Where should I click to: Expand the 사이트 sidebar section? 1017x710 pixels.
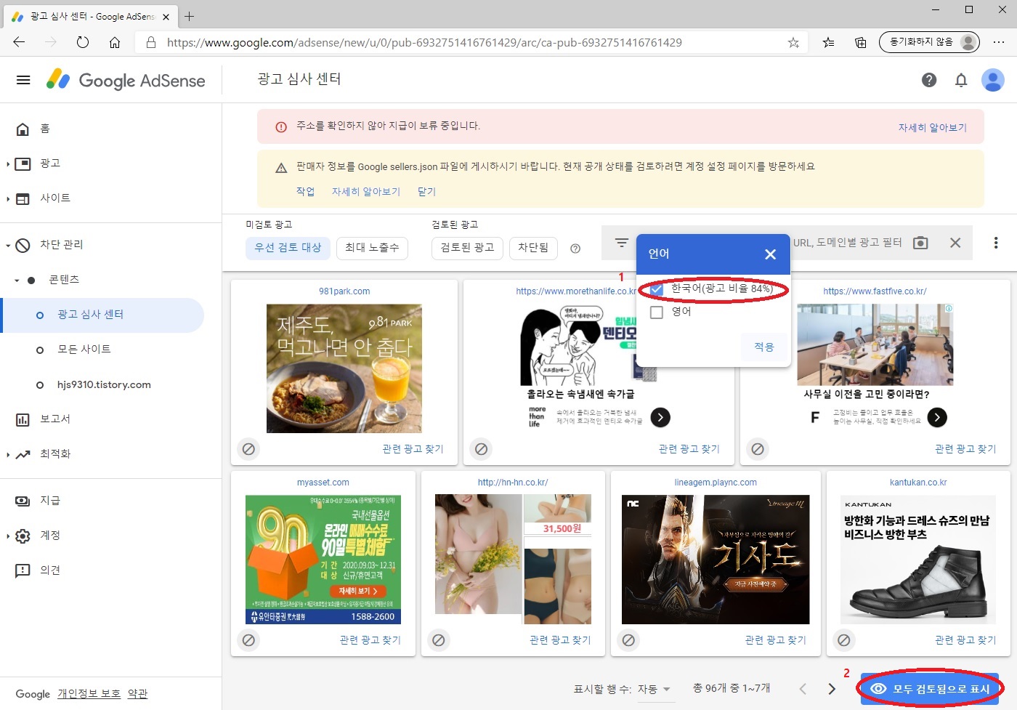[x=8, y=198]
